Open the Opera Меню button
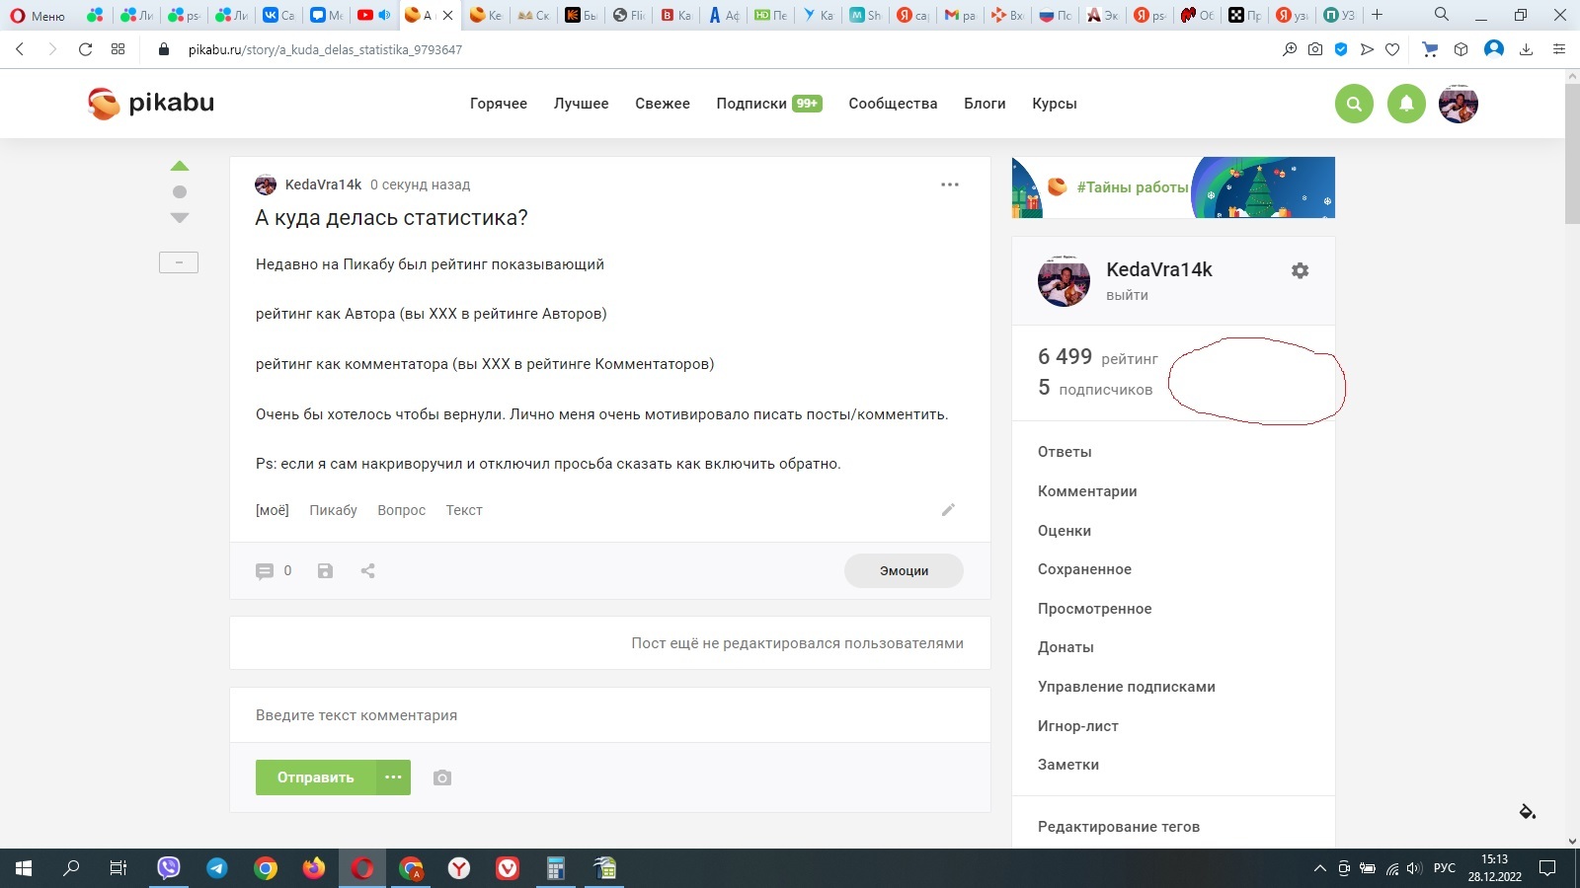This screenshot has height=888, width=1580. (x=38, y=15)
